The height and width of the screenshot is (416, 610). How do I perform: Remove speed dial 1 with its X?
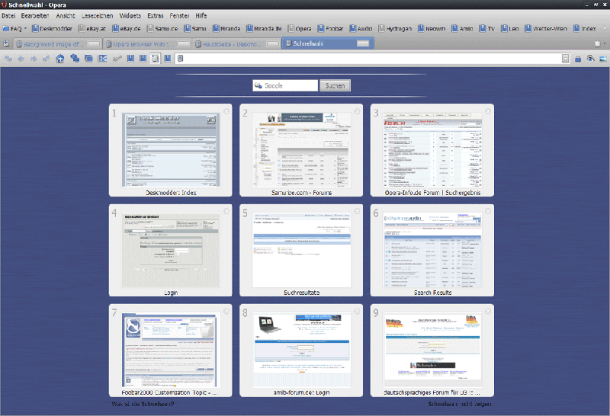(x=226, y=111)
